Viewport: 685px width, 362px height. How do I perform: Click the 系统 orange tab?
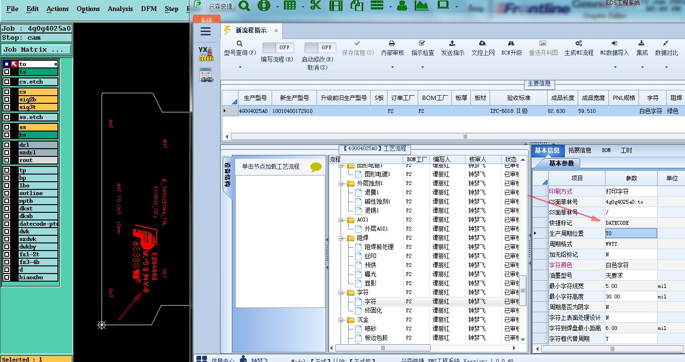[206, 20]
